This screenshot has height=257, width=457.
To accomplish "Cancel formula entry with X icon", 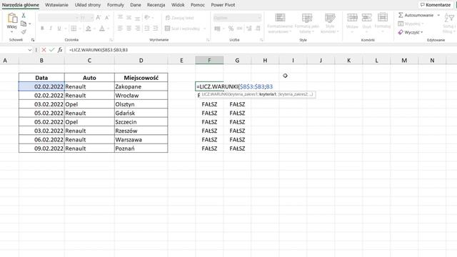I will tap(44, 50).
